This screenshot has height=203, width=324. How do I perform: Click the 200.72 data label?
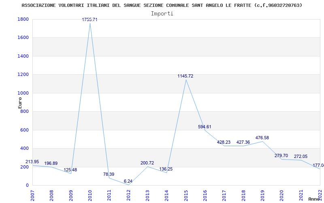[x=147, y=163]
